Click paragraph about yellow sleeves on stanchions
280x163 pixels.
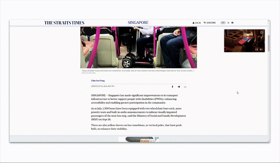tap(136, 127)
